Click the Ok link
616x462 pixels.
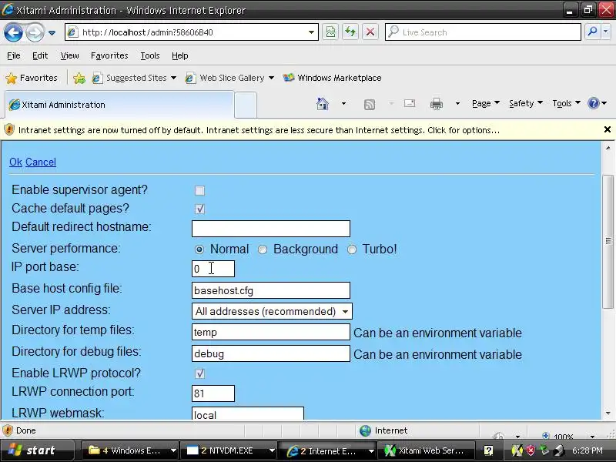tap(15, 162)
